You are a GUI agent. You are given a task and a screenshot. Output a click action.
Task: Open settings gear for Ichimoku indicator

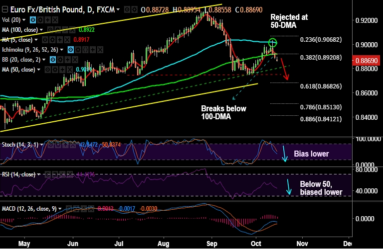pos(78,50)
